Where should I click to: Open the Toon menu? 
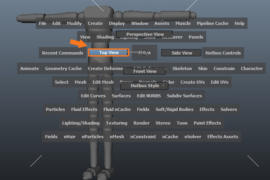[182, 123]
